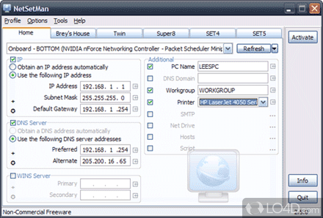323x218 pixels.
Task: Toggle the DNS Server section checkbox
Action: coord(13,123)
